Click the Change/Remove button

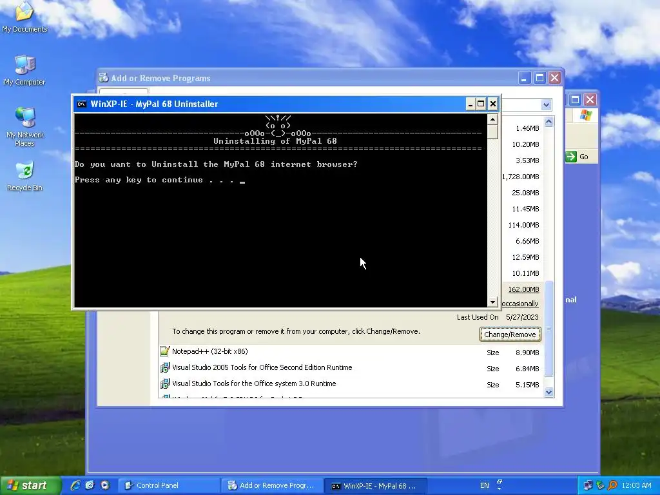tap(510, 335)
